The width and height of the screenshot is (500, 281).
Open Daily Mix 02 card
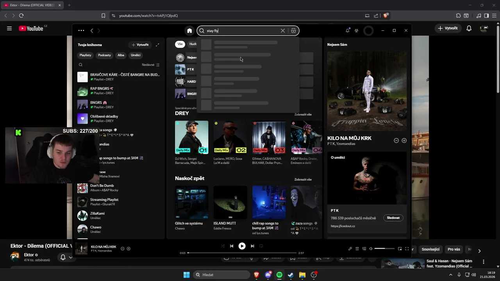tap(230, 143)
